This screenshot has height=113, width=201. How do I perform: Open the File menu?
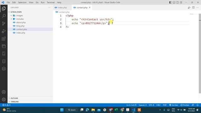pyautogui.click(x=8, y=2)
